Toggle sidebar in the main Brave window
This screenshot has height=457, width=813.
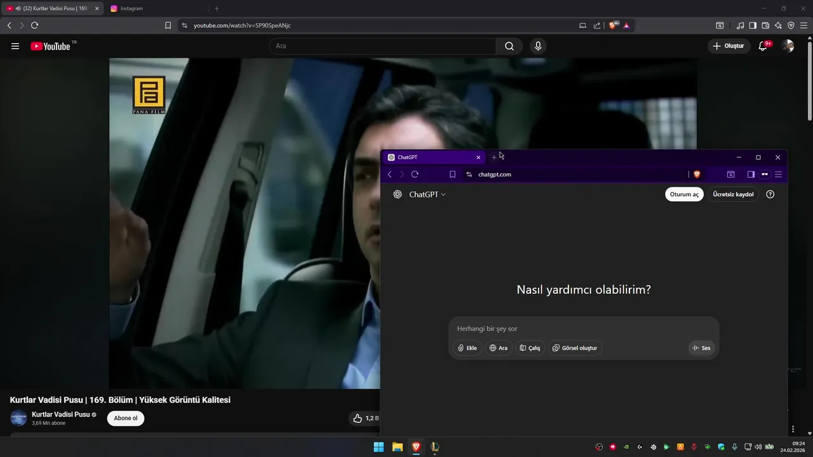click(753, 25)
